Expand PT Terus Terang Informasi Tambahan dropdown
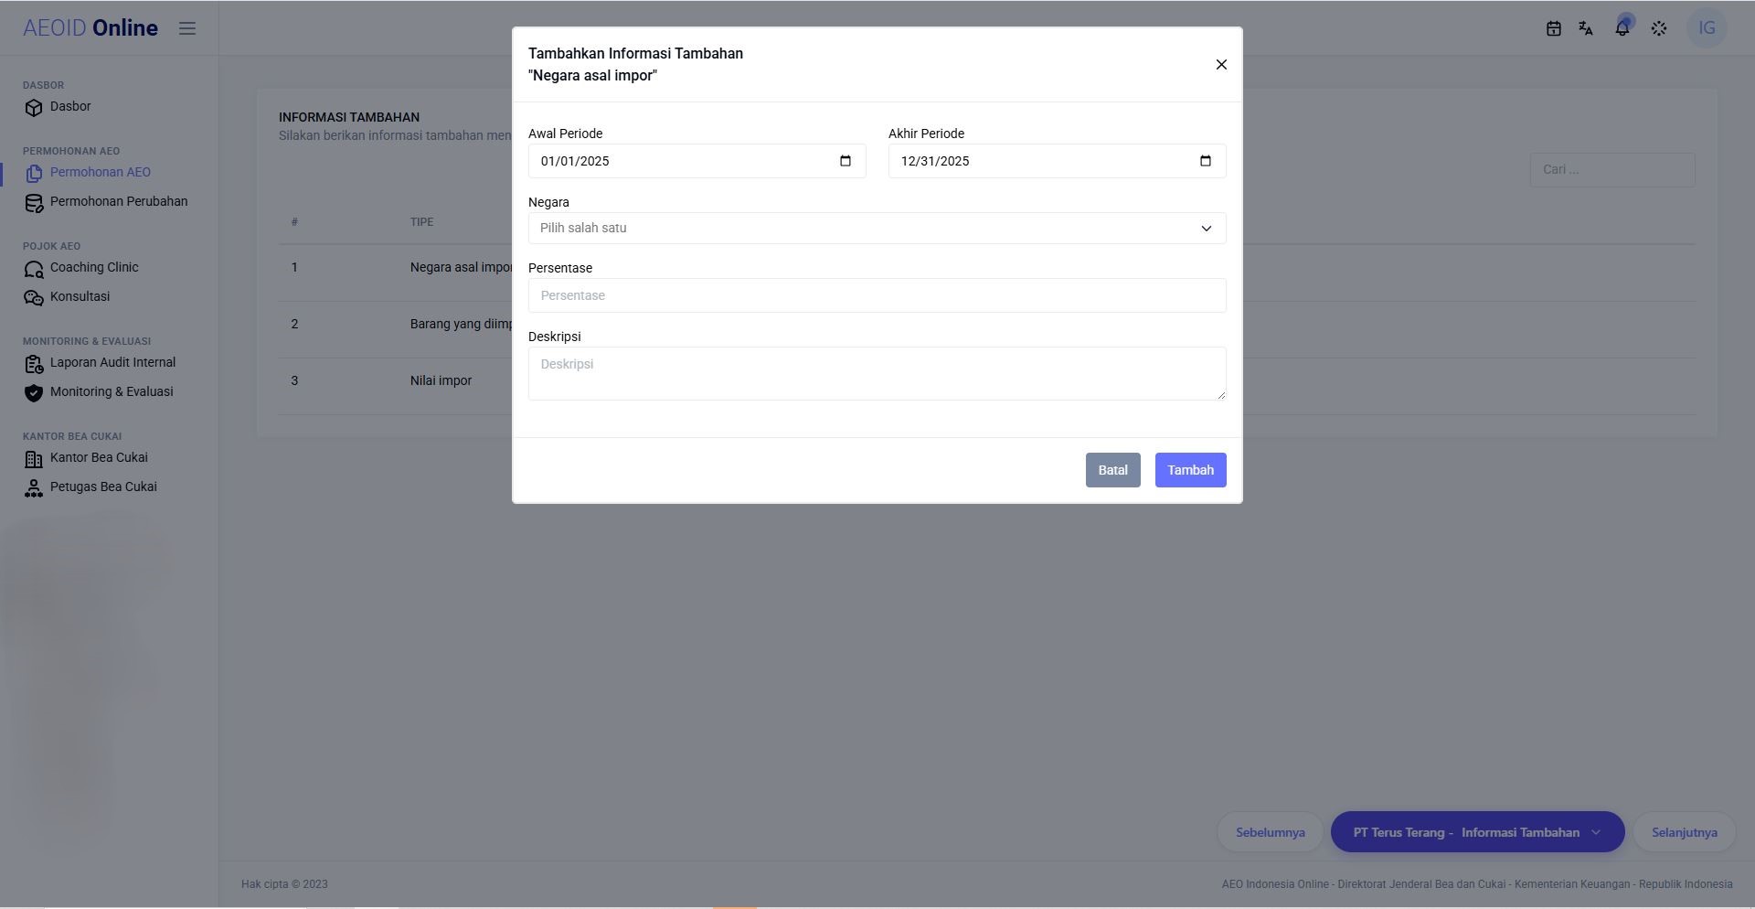The image size is (1755, 909). coord(1477,832)
